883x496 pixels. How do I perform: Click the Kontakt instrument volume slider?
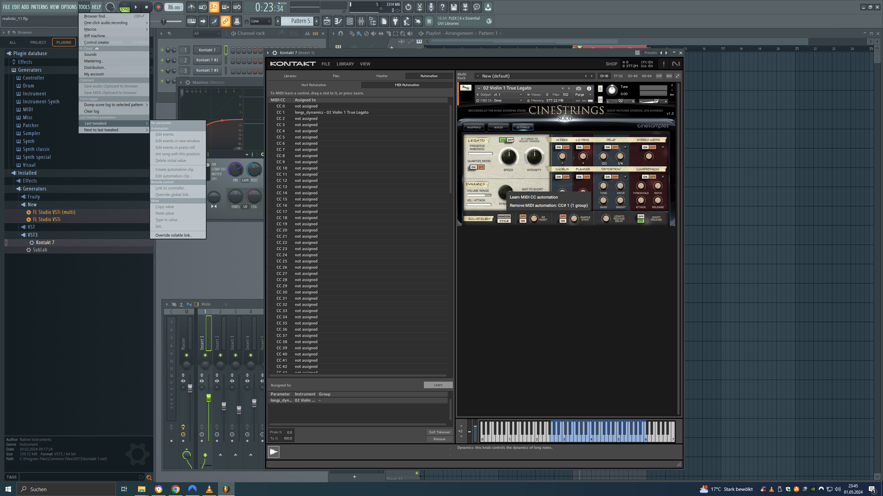coord(653,101)
